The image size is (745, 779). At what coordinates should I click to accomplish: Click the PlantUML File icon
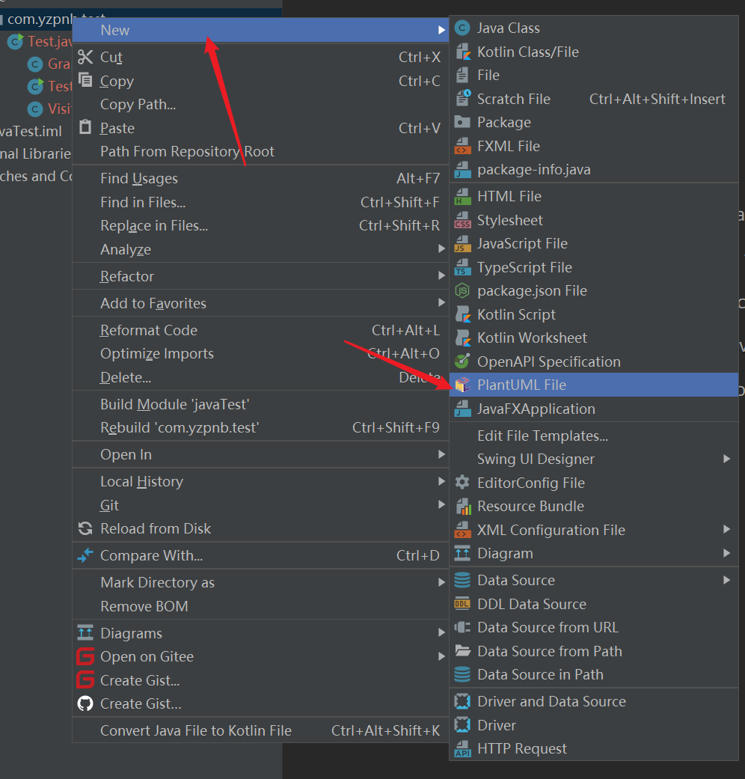(x=462, y=385)
